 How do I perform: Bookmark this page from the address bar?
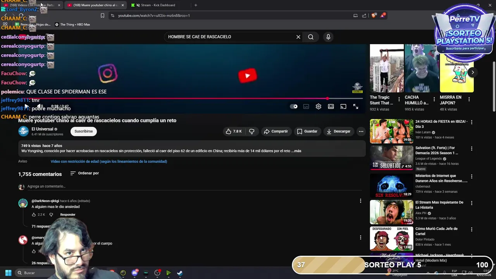click(102, 15)
